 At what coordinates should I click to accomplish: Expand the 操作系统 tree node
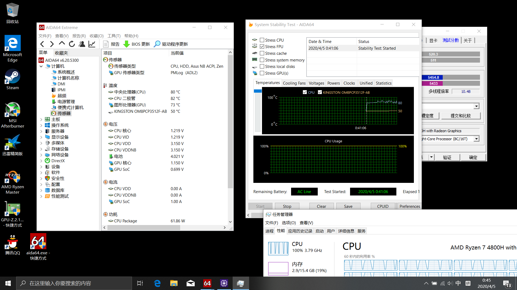pyautogui.click(x=41, y=125)
